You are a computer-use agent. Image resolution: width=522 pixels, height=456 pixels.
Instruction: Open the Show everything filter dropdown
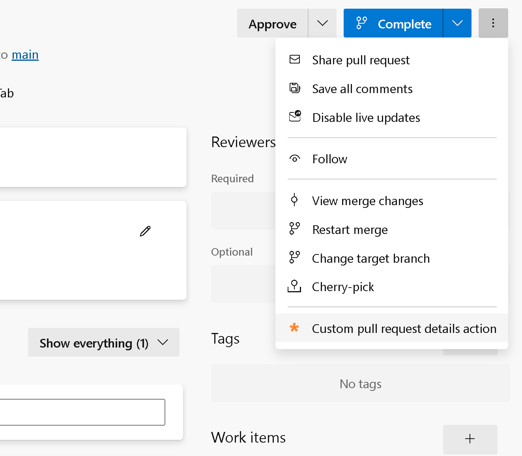click(103, 342)
